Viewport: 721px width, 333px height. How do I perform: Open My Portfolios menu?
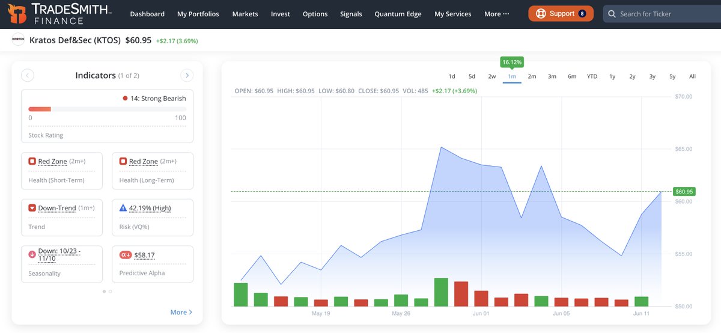coord(198,14)
